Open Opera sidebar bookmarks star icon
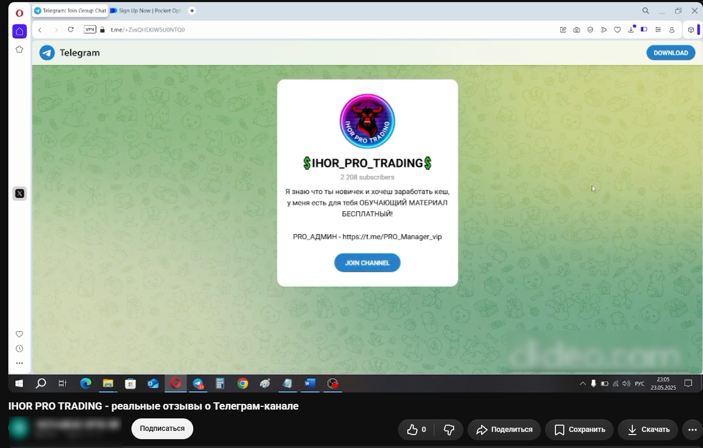703x448 pixels. tap(19, 49)
